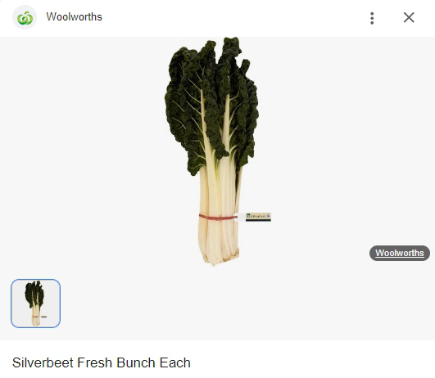
Task: Click the red rubber band on stalks
Action: coord(218,218)
